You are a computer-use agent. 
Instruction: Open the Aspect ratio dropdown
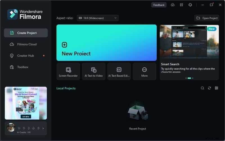tap(98, 18)
